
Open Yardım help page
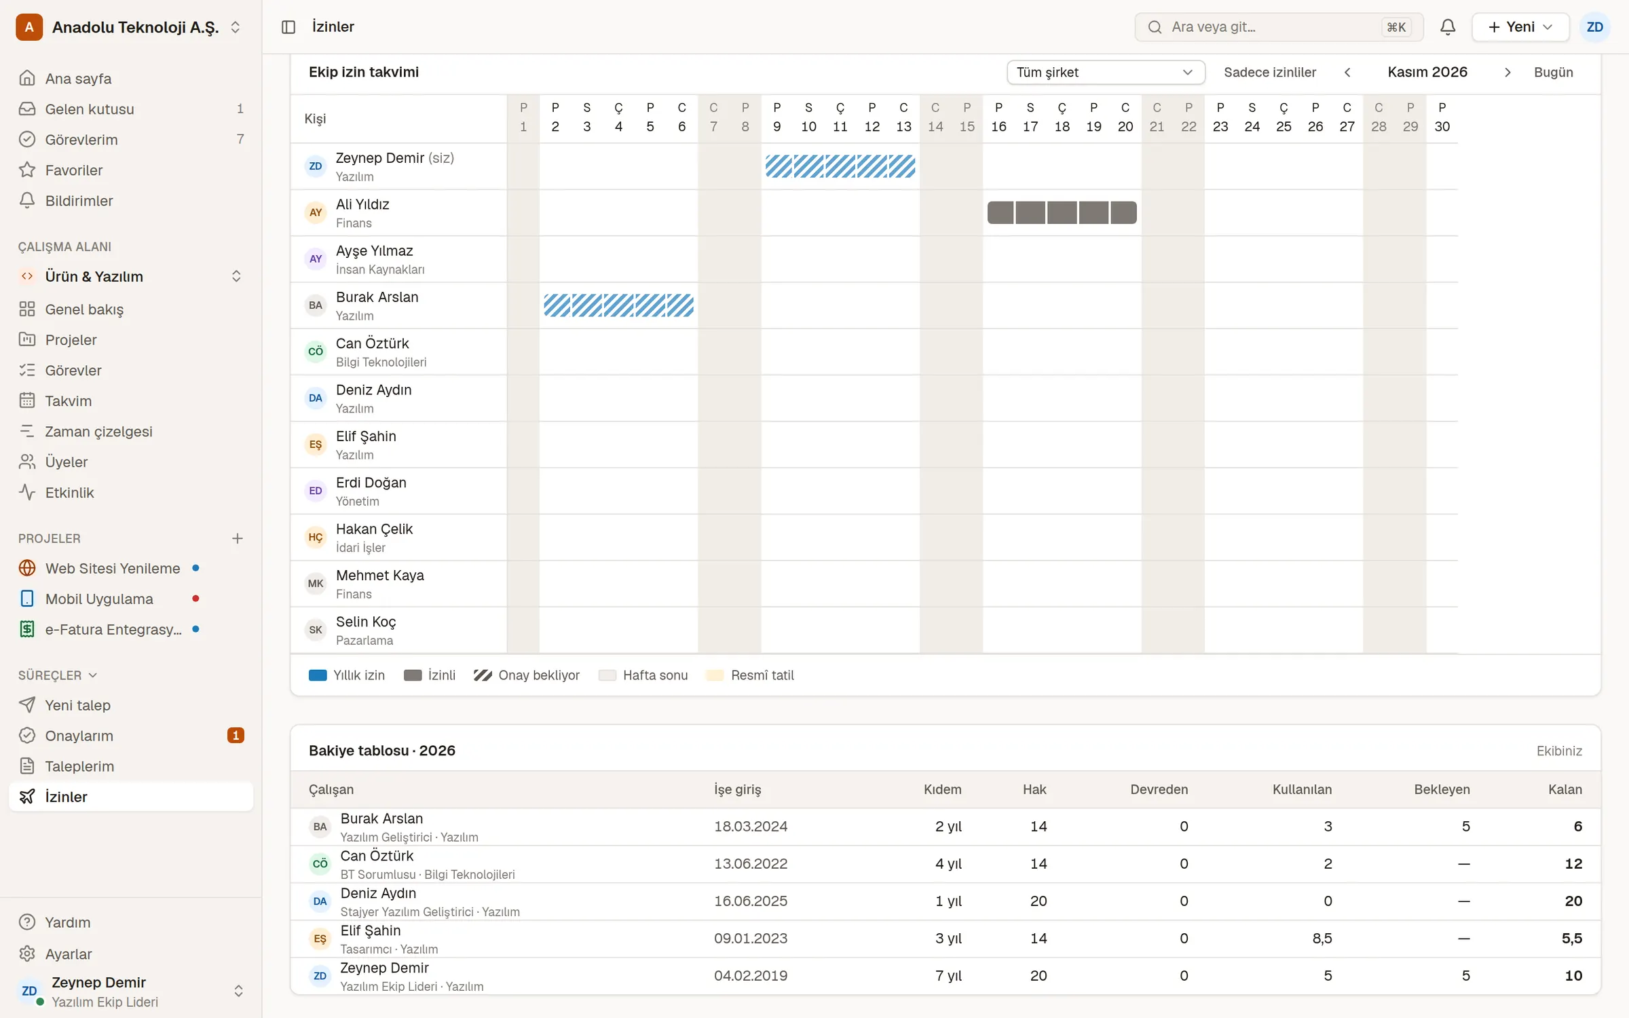pos(131,922)
